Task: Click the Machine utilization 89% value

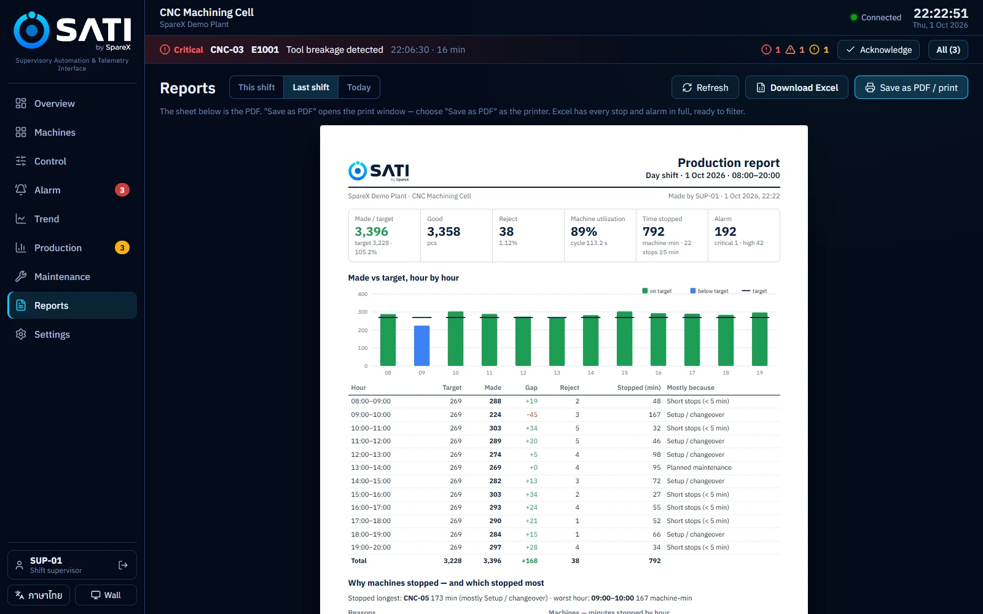Action: click(x=584, y=231)
